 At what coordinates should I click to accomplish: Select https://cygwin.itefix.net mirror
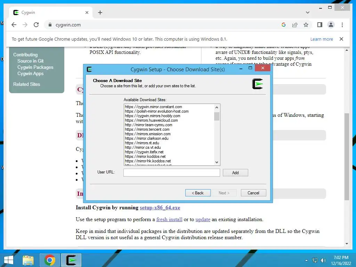click(x=144, y=152)
